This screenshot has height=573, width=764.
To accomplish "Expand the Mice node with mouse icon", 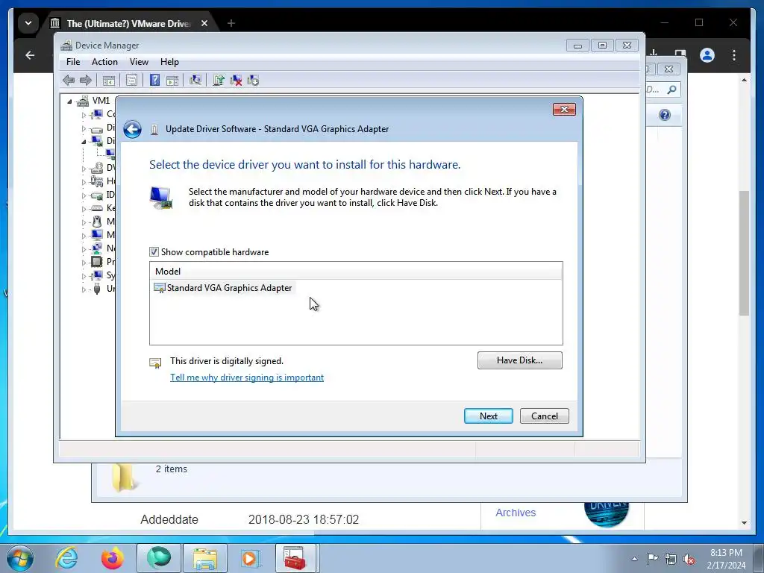I will 84,222.
